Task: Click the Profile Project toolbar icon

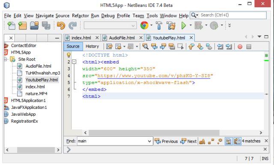Action: click(214, 26)
